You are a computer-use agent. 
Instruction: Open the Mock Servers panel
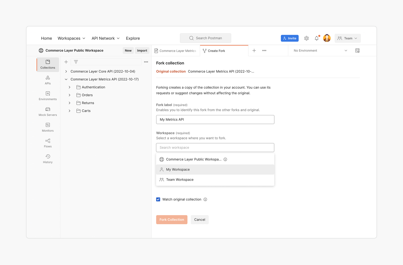coord(48,112)
